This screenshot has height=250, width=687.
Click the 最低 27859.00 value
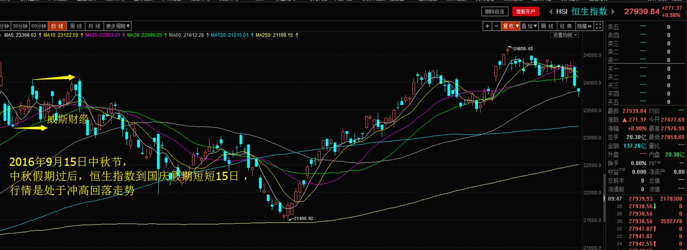pos(673,137)
